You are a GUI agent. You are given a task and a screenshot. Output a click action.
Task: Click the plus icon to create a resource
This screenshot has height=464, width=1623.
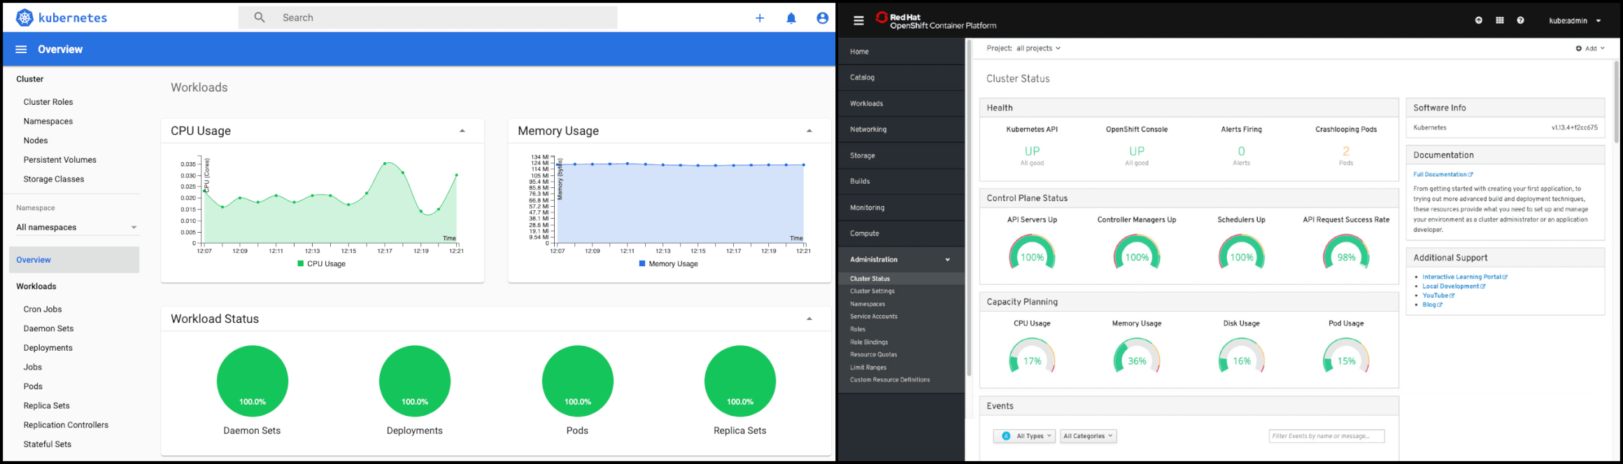(760, 18)
